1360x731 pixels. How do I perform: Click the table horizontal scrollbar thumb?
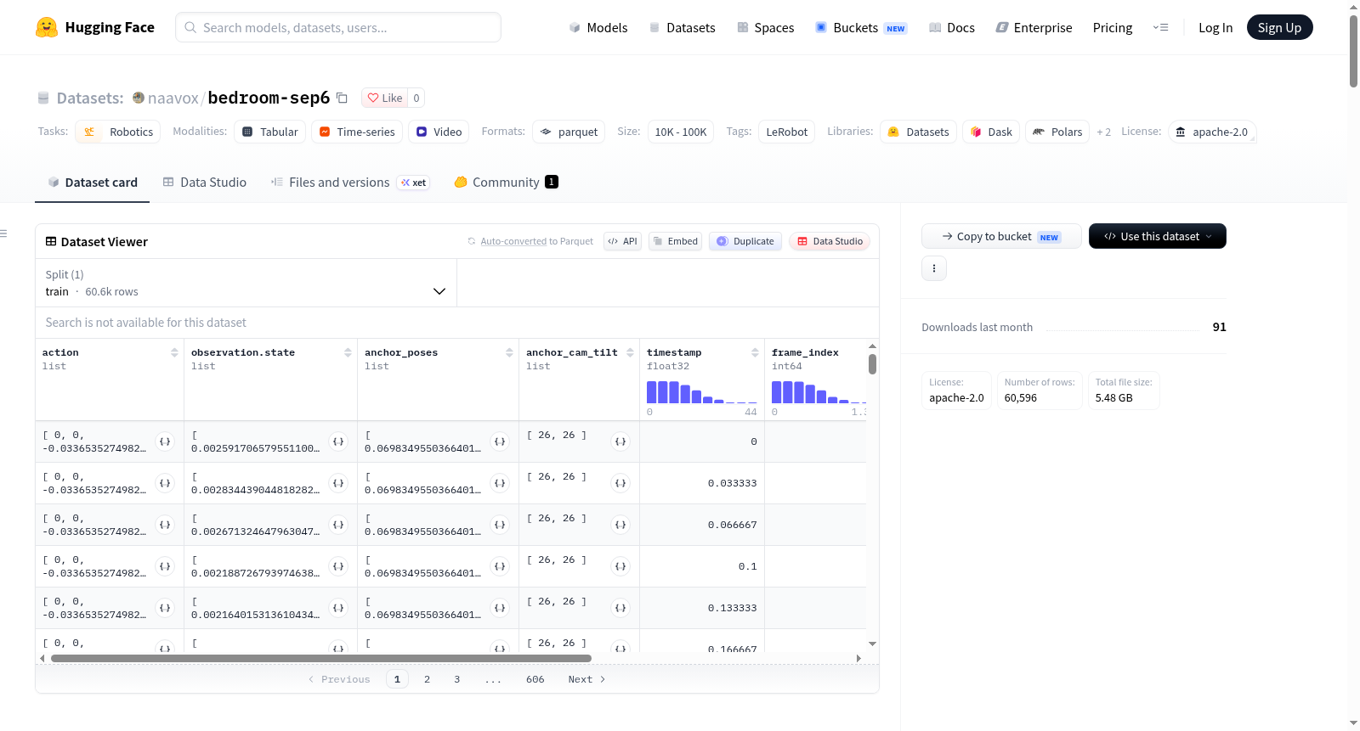[x=321, y=658]
